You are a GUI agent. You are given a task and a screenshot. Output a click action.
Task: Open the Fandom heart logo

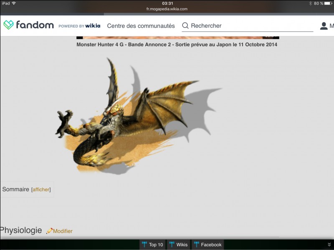(8, 25)
